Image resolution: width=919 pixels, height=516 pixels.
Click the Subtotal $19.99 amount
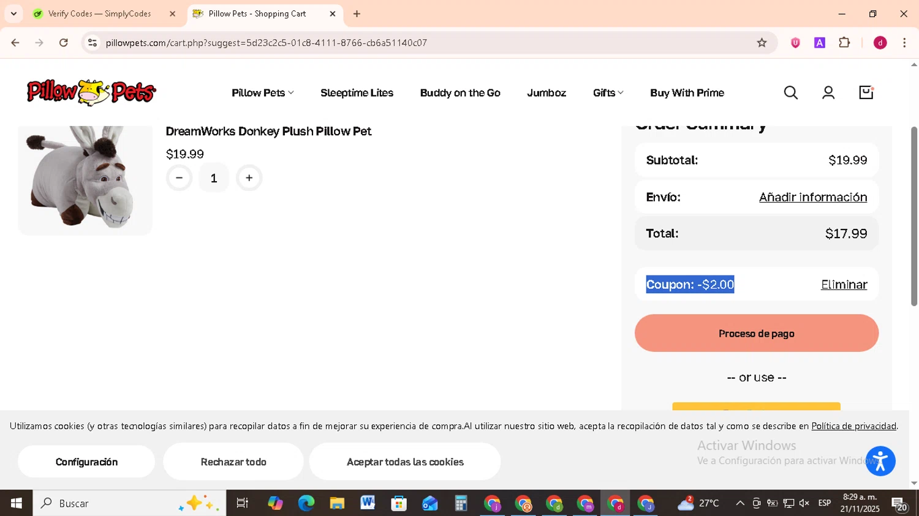pos(848,160)
